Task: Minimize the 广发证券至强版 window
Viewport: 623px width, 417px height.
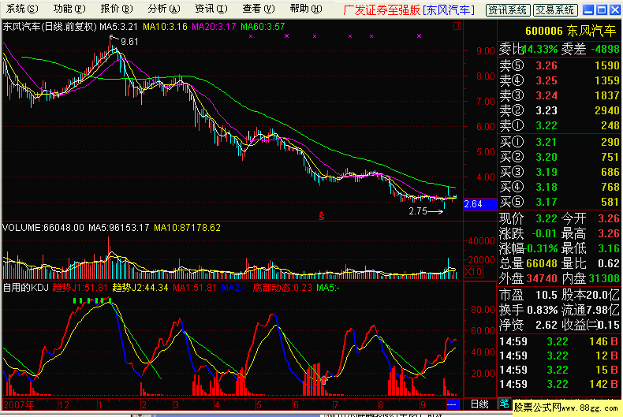Action: pyautogui.click(x=588, y=9)
